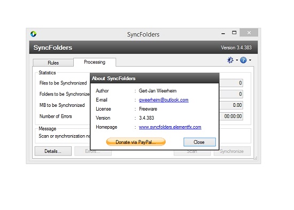Image resolution: width=294 pixels, height=210 pixels.
Task: Click the Number of Errors label
Action: tap(56, 116)
